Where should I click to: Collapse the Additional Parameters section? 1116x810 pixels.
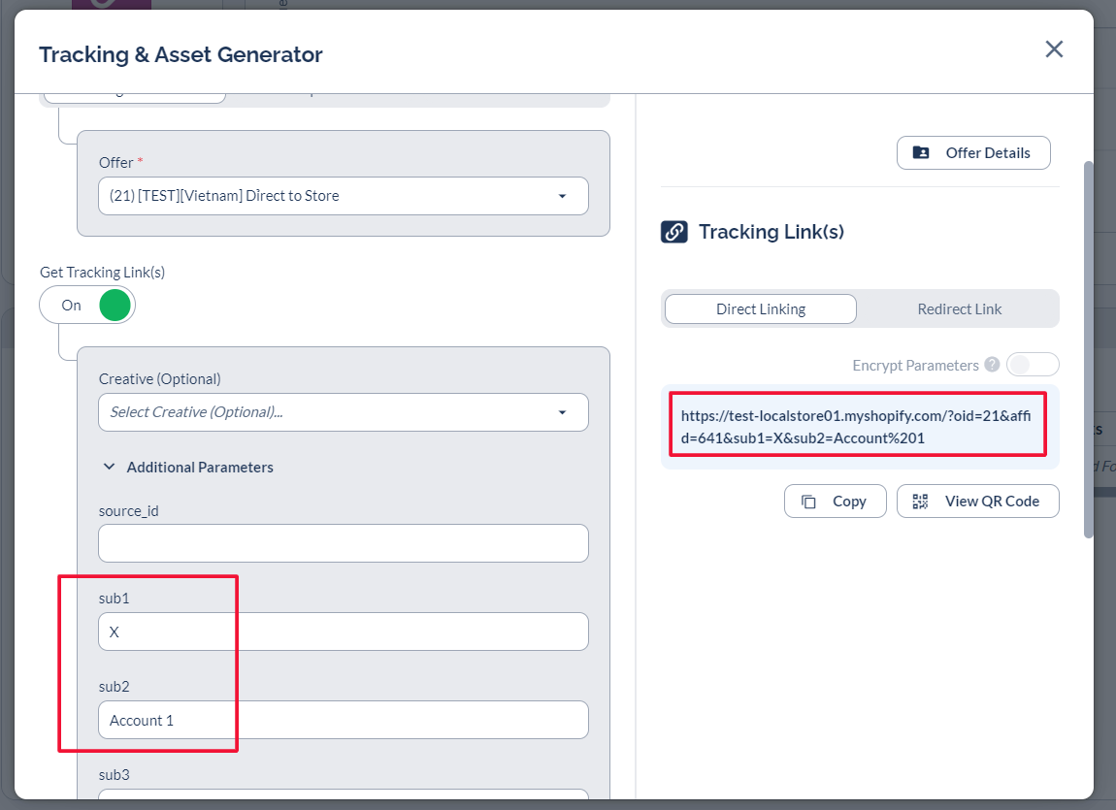[x=109, y=468]
